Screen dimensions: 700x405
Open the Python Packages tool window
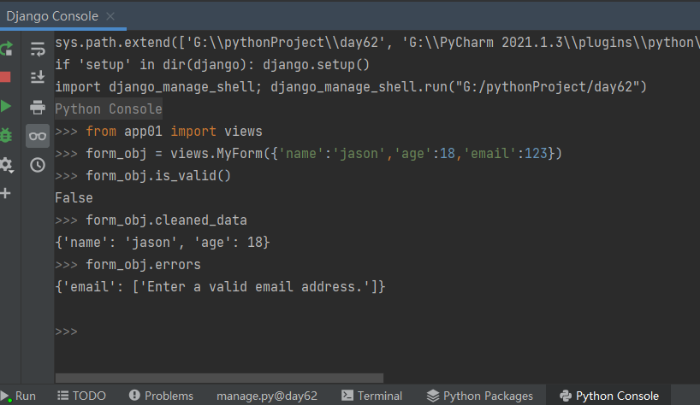click(479, 396)
